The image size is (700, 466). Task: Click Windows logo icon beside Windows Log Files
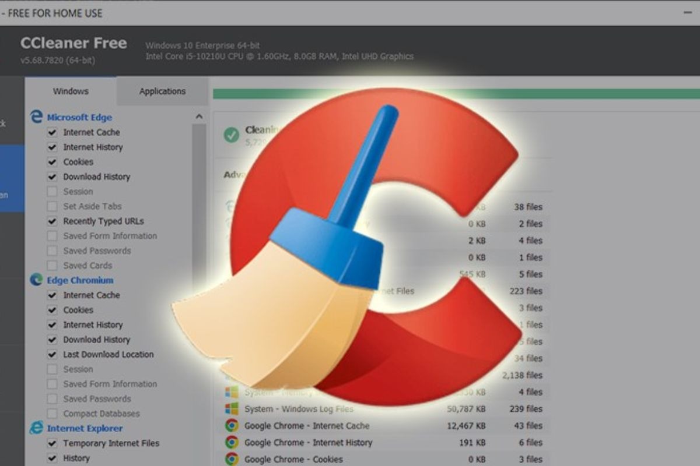[x=232, y=409]
